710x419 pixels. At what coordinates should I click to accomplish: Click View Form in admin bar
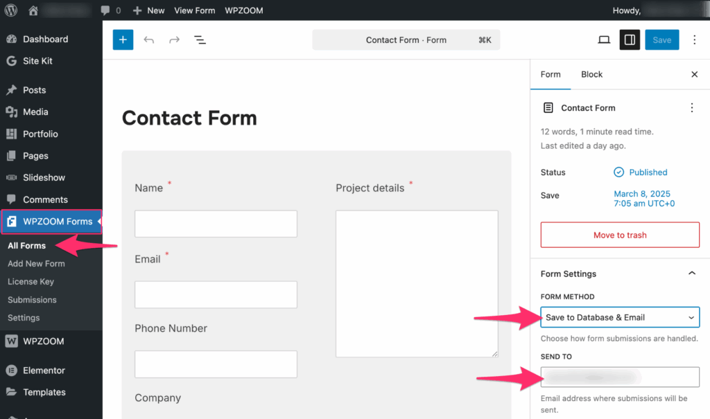pos(195,10)
